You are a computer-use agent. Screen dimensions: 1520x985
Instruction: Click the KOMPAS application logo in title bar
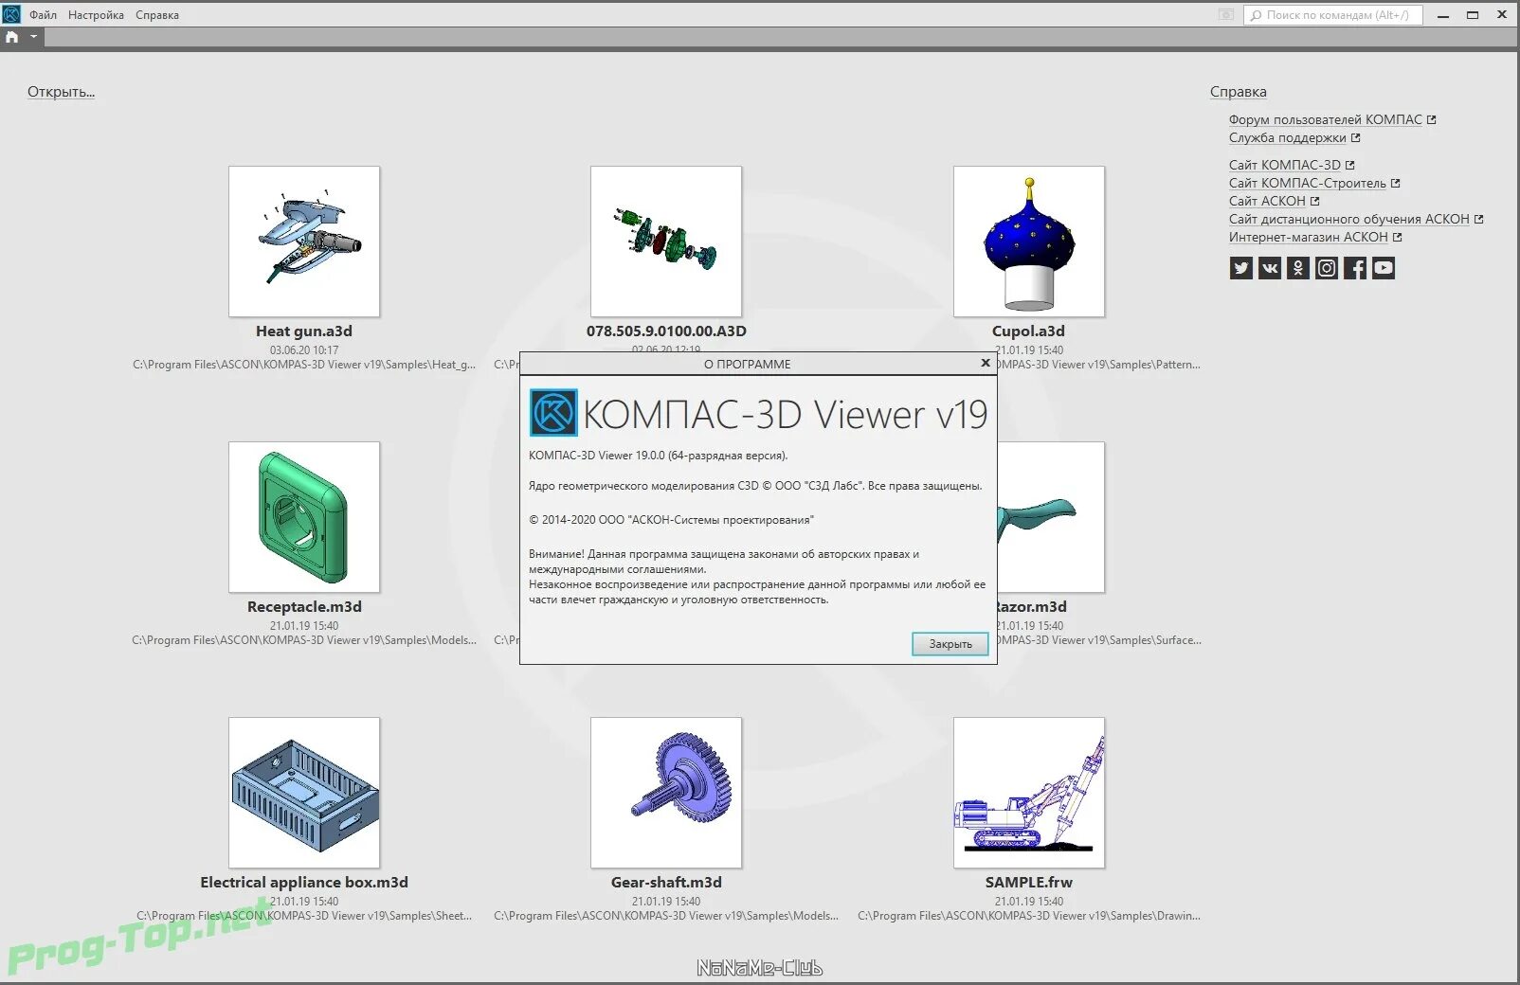coord(11,14)
